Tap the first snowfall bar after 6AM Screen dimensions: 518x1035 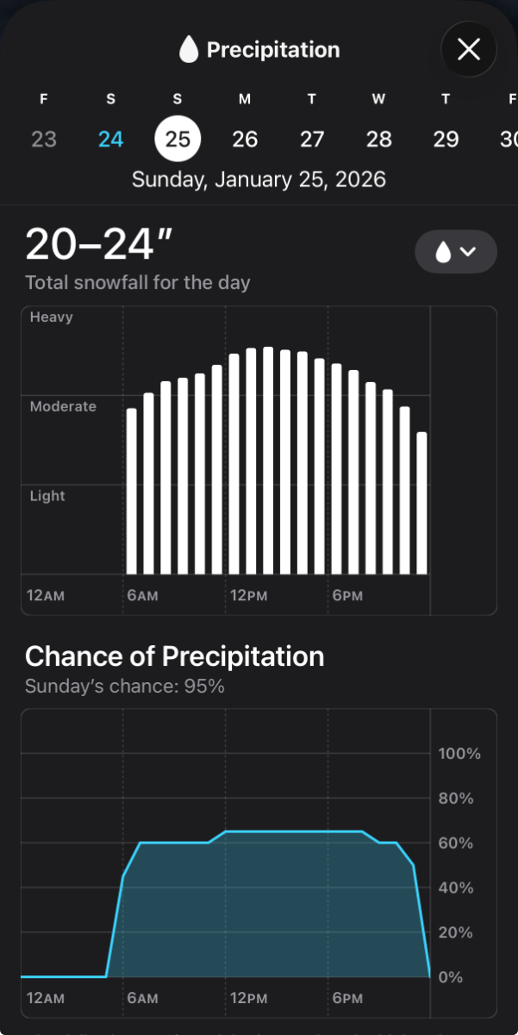(132, 491)
